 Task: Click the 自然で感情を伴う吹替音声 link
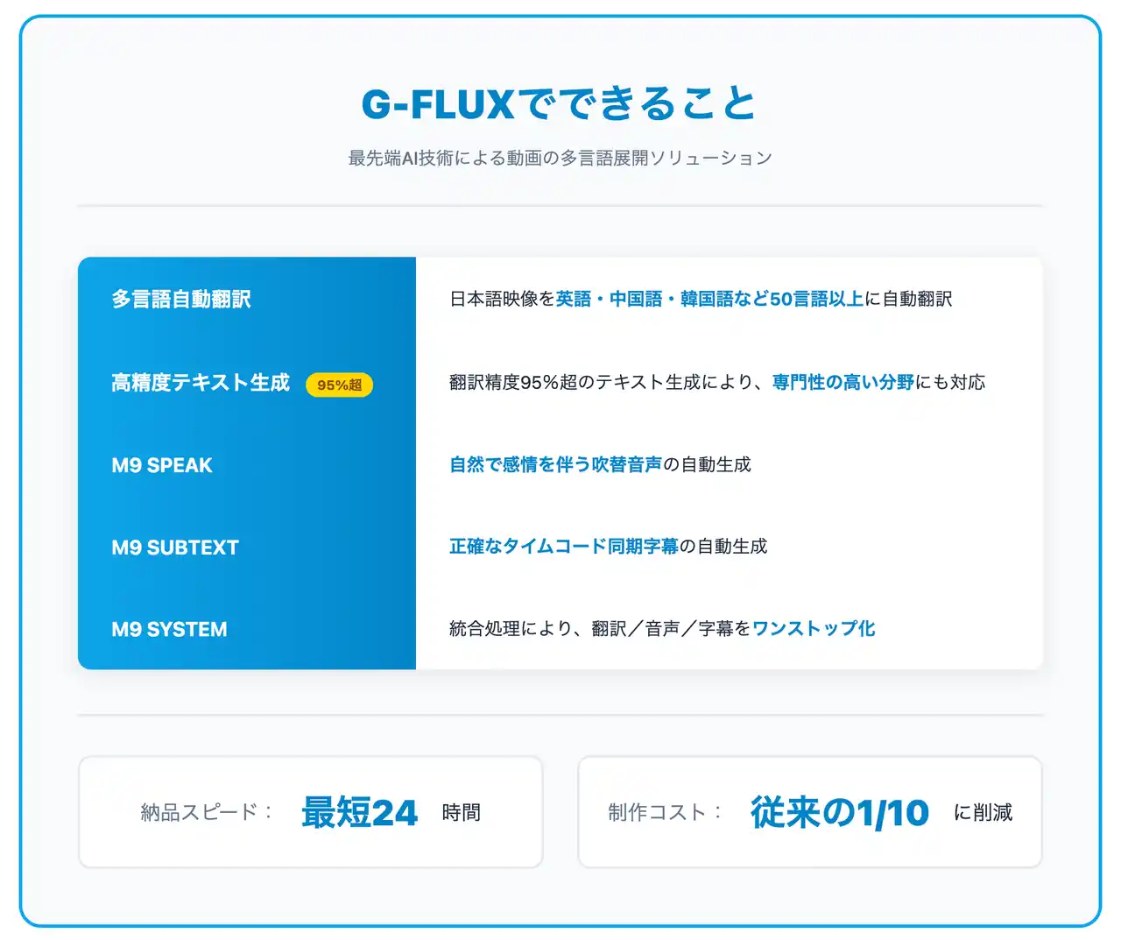point(555,465)
